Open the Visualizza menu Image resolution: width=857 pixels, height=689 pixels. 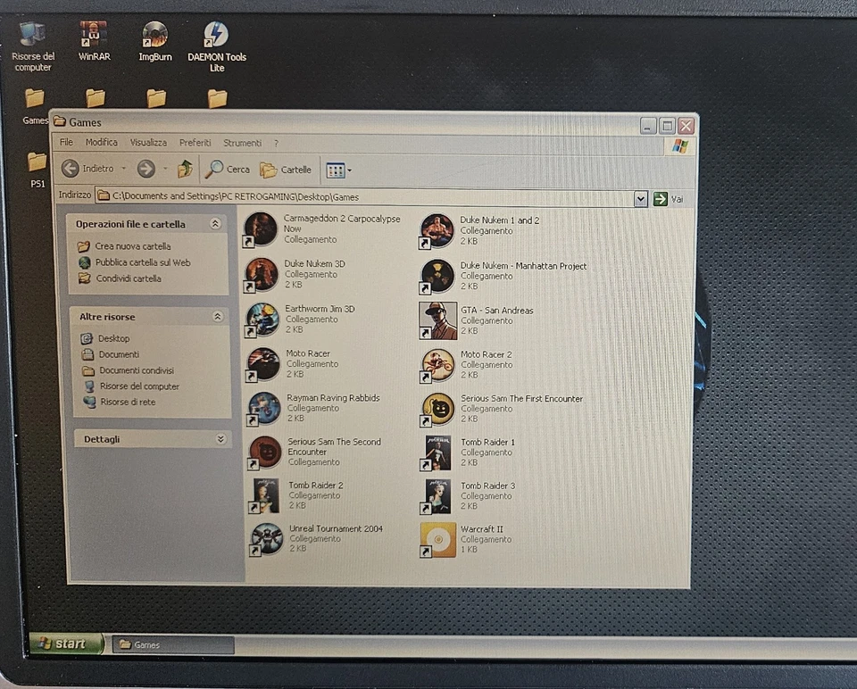pos(148,143)
